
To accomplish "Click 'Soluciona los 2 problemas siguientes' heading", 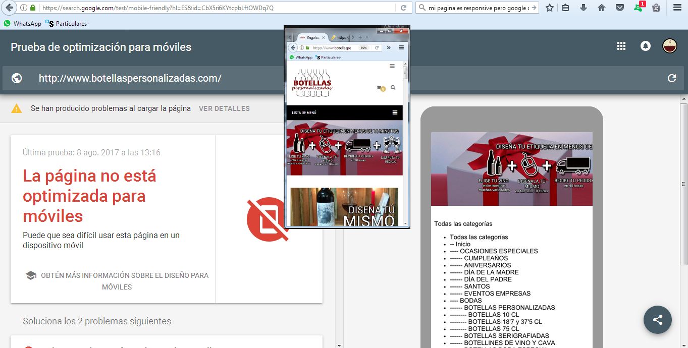I will pyautogui.click(x=97, y=321).
